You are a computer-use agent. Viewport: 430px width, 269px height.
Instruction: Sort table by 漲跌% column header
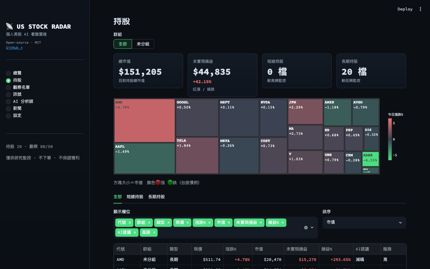click(x=237, y=249)
